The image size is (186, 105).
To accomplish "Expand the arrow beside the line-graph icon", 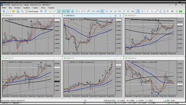I will [x=10, y=11].
